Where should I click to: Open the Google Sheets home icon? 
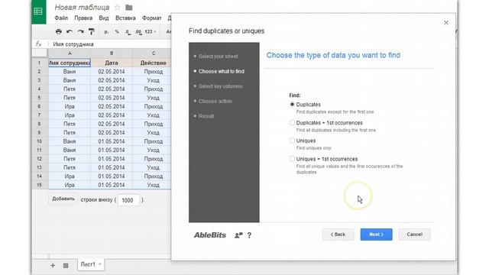point(39,12)
